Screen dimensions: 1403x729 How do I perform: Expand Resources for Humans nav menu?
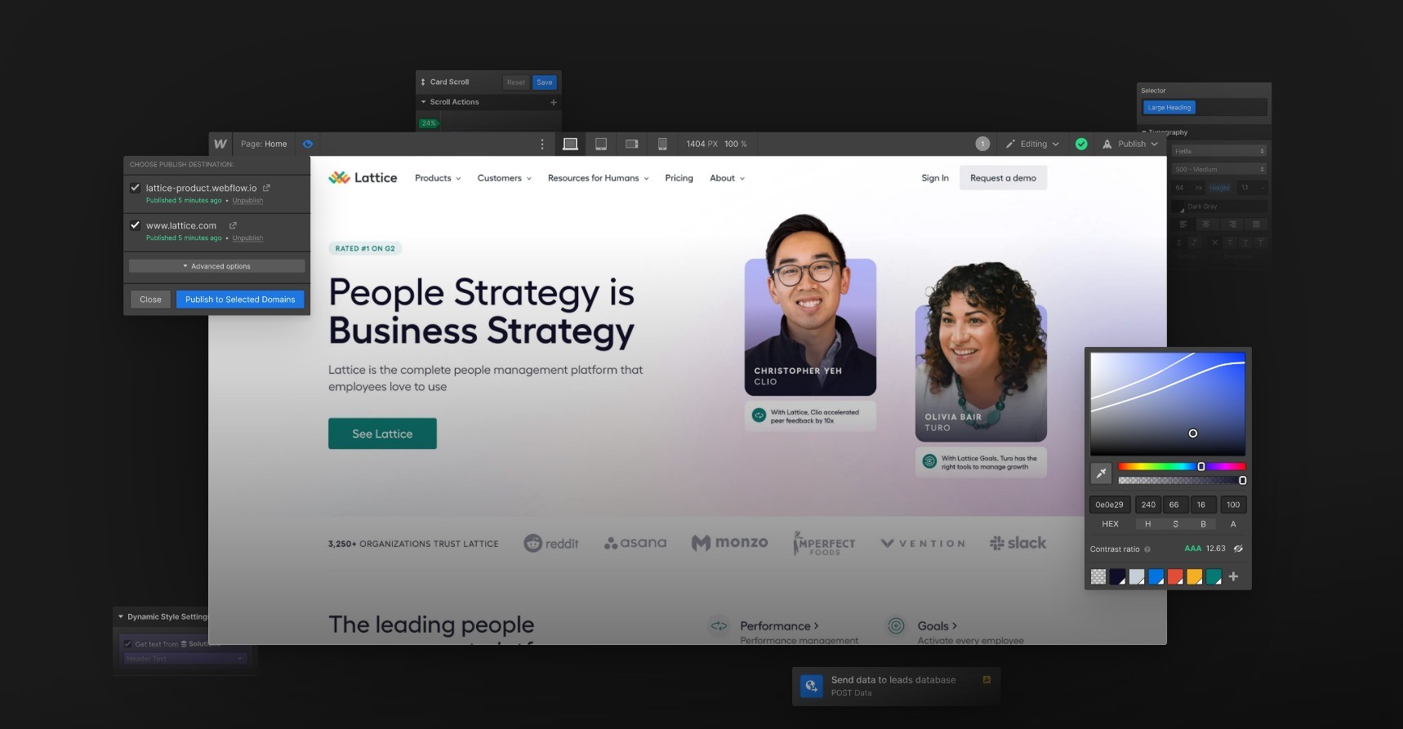pyautogui.click(x=599, y=178)
